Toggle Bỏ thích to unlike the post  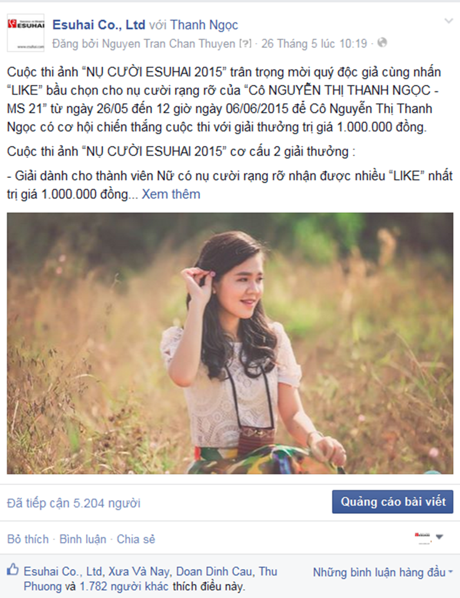point(28,539)
